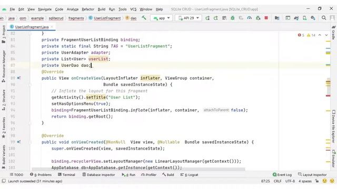
Task: Open the Help menu
Action: pos(159,9)
